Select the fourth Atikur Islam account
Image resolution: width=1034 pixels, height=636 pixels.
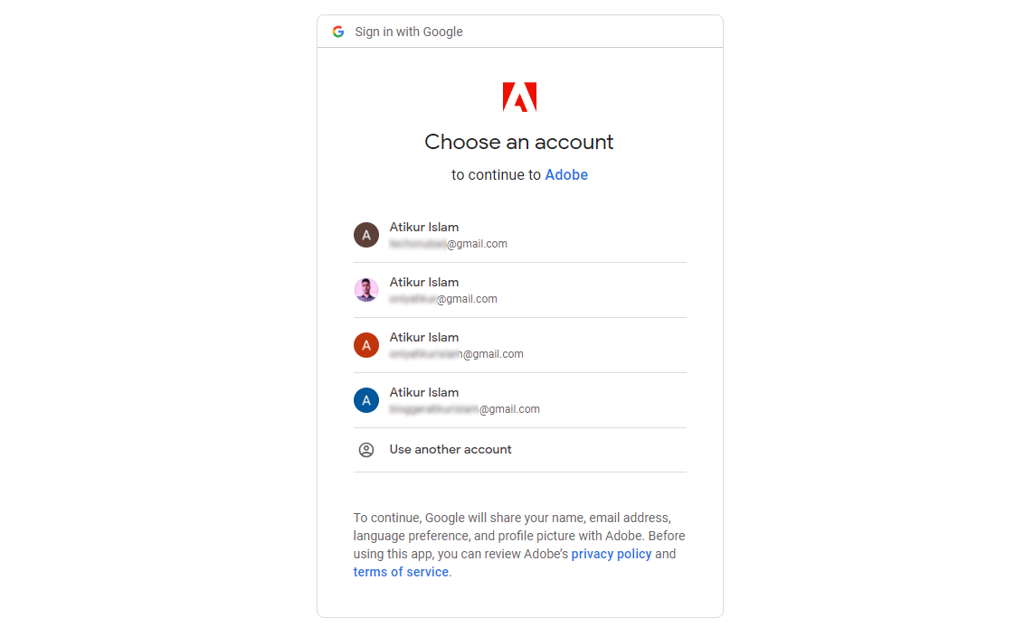click(519, 399)
